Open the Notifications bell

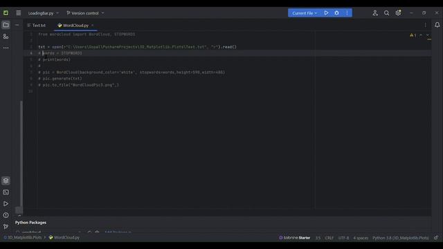click(x=437, y=25)
